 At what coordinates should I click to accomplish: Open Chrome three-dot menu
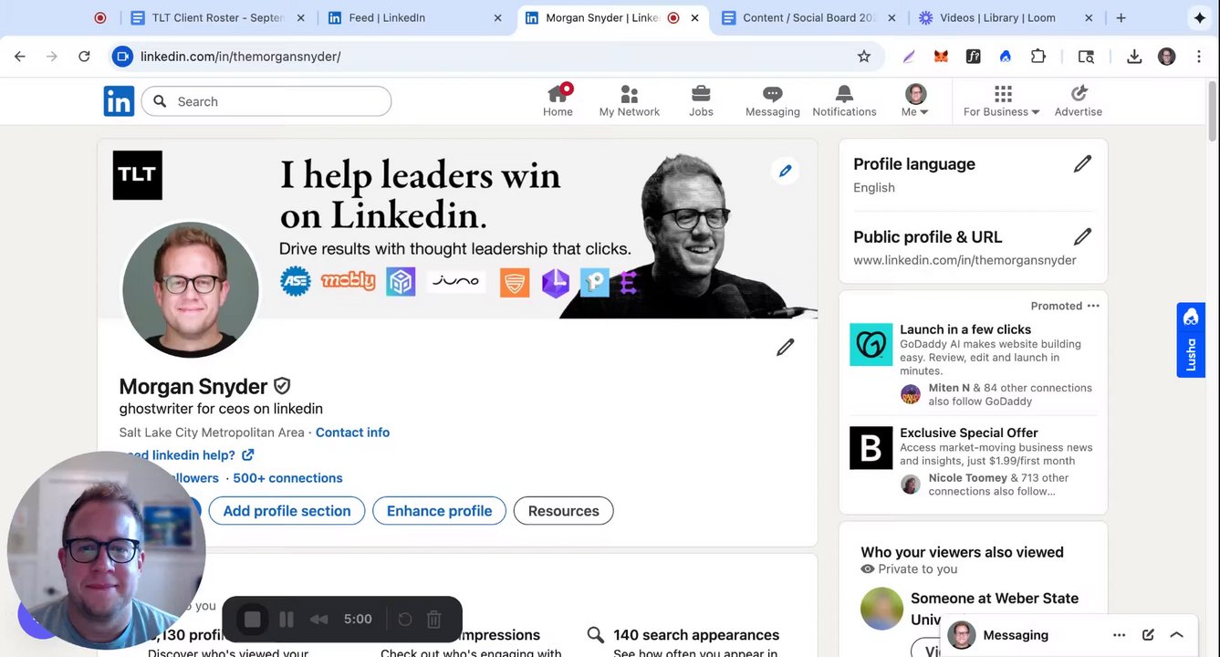(1199, 57)
